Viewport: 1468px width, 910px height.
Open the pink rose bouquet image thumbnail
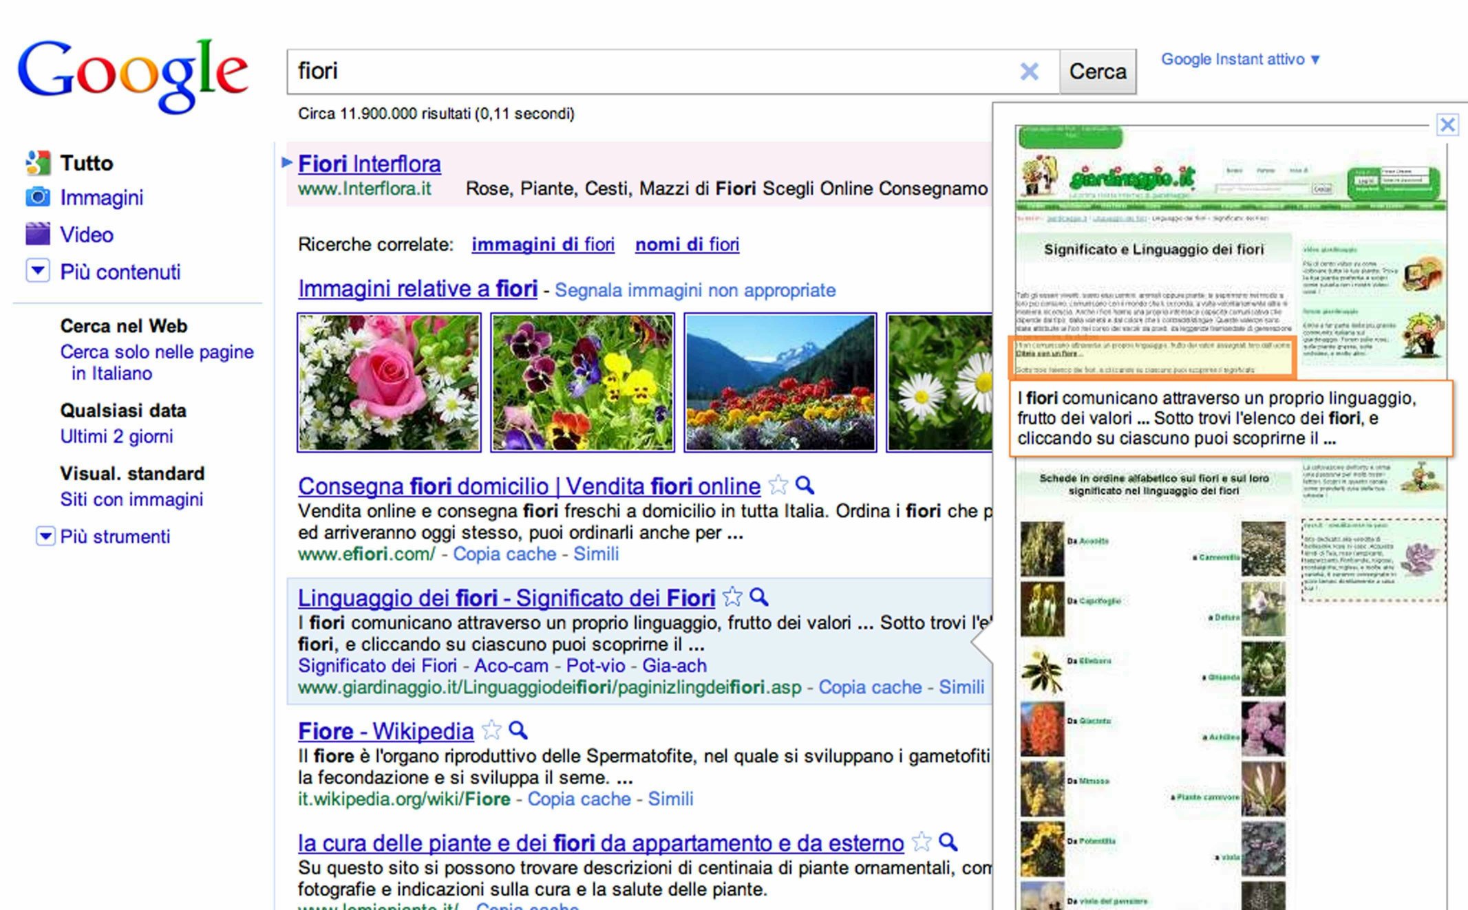click(389, 382)
